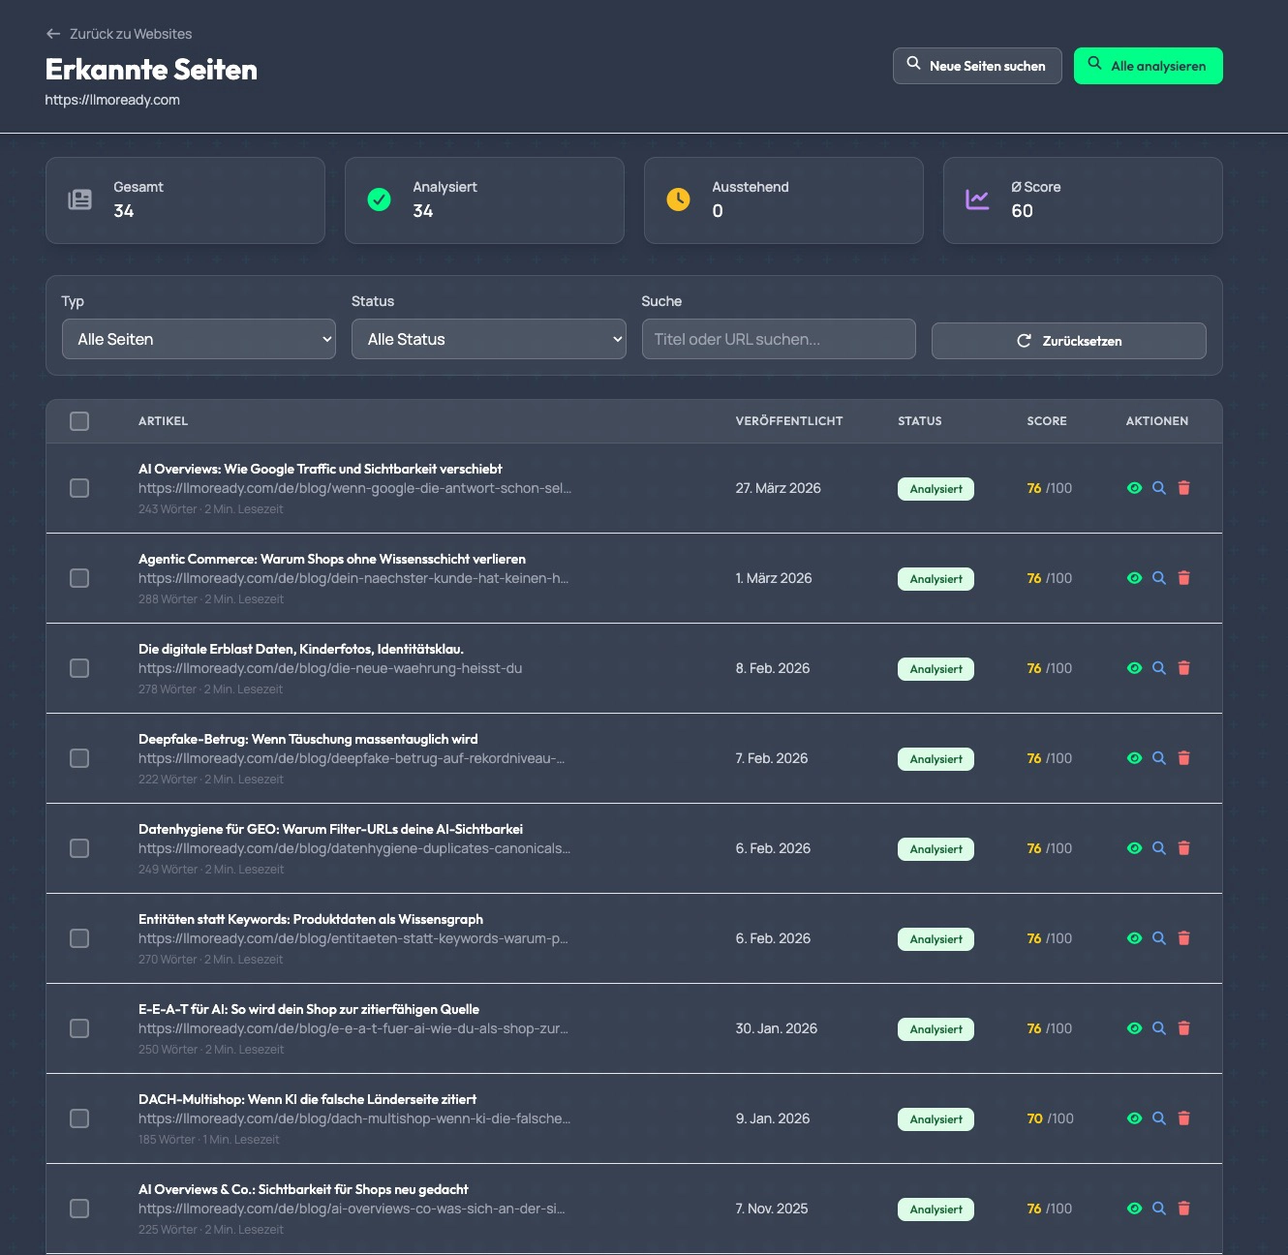
Task: Click the trash delete icon for Agentic Commerce row
Action: click(1184, 578)
